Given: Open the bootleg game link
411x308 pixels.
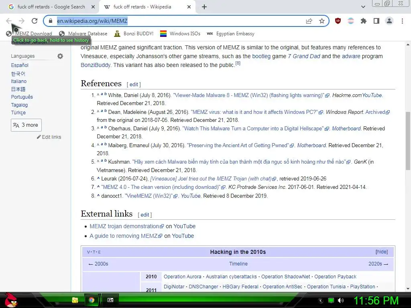Looking at the screenshot, I should pyautogui.click(x=261, y=56).
